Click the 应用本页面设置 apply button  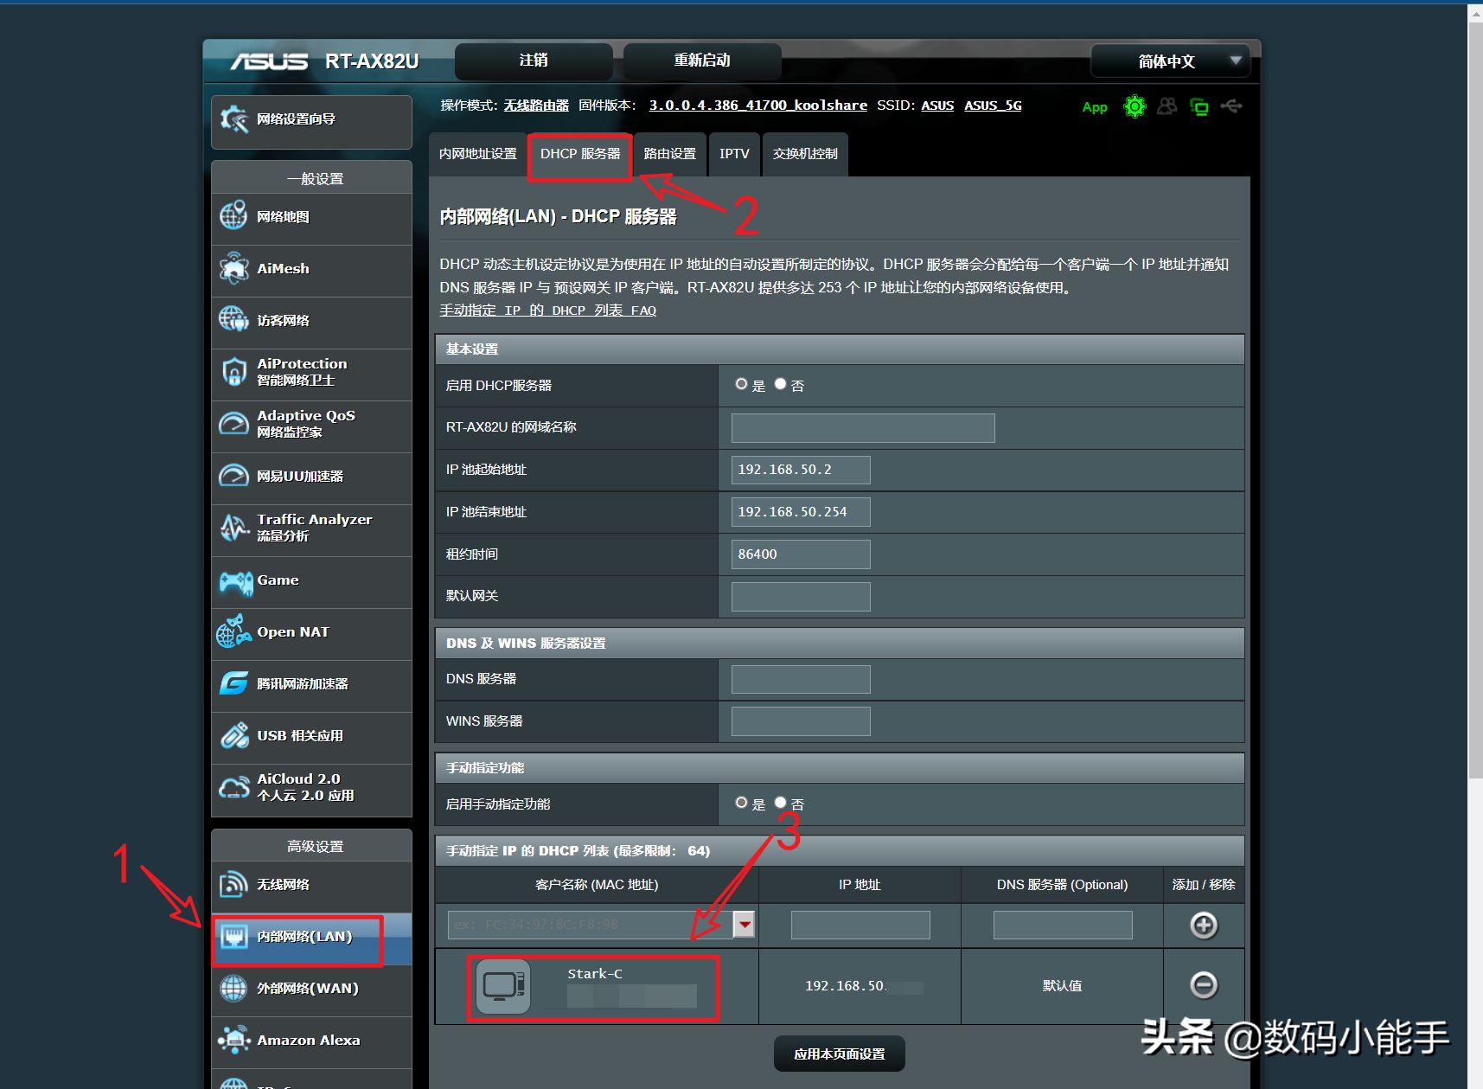coord(839,1054)
